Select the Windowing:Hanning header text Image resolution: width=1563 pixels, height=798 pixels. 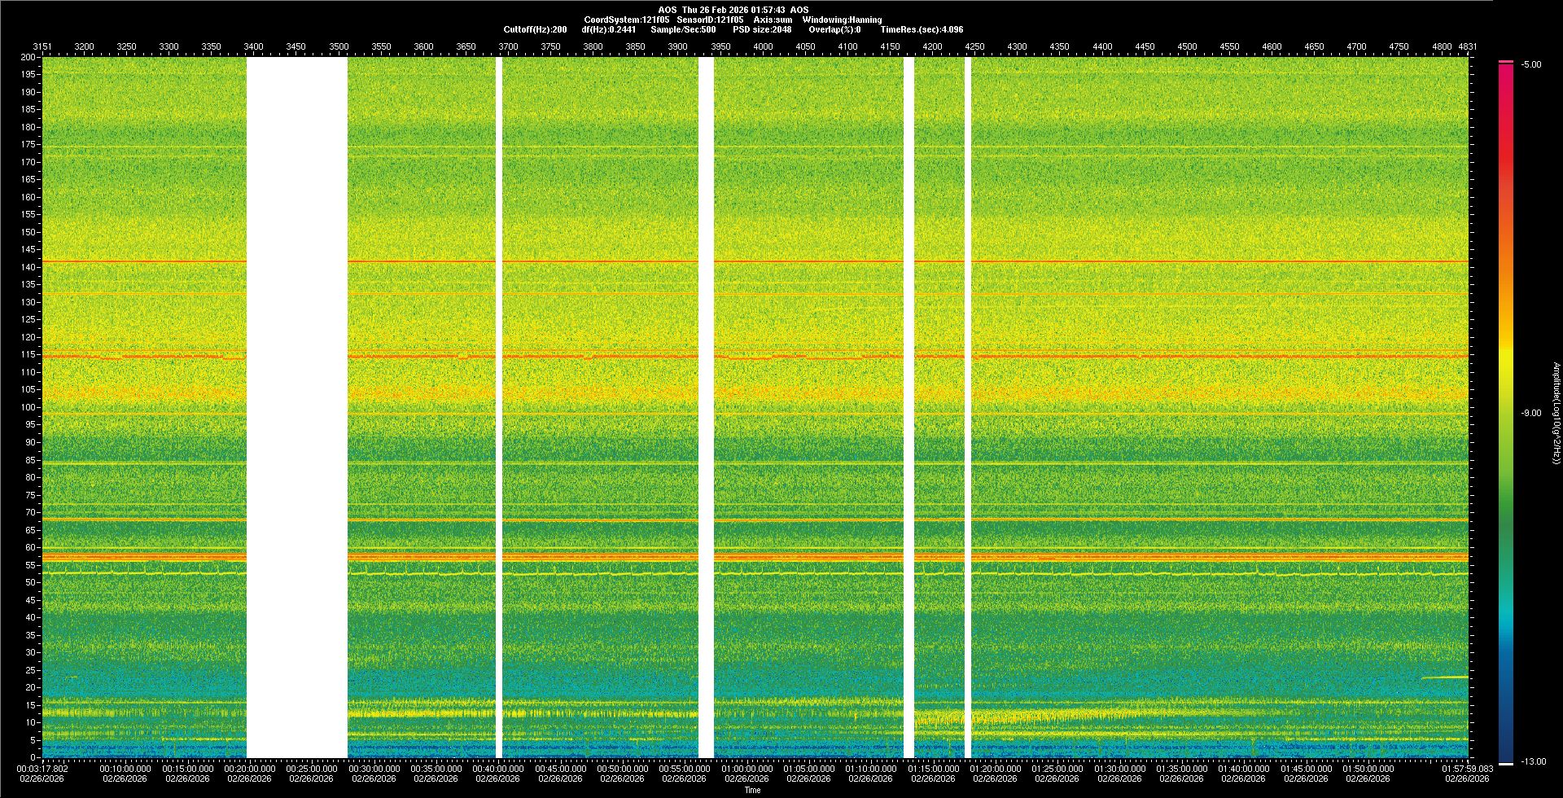coord(842,20)
